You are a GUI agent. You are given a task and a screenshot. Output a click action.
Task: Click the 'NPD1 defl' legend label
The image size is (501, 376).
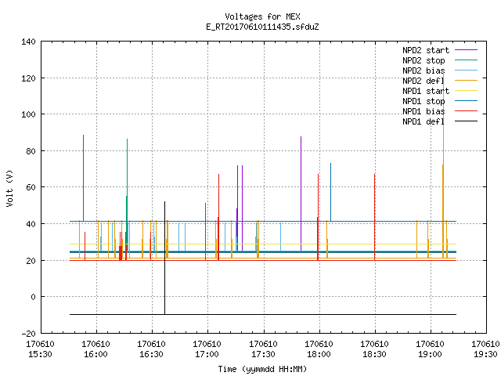[x=424, y=121]
